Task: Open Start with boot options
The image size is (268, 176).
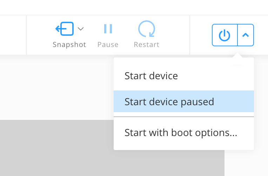Action: click(181, 133)
